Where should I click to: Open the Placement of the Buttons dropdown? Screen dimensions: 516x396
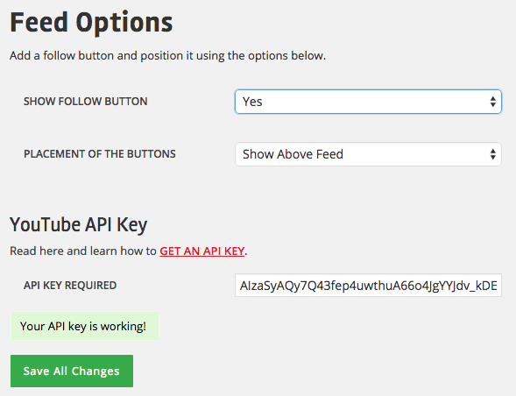tap(368, 154)
